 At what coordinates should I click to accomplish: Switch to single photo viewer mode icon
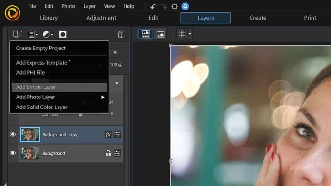click(x=160, y=34)
